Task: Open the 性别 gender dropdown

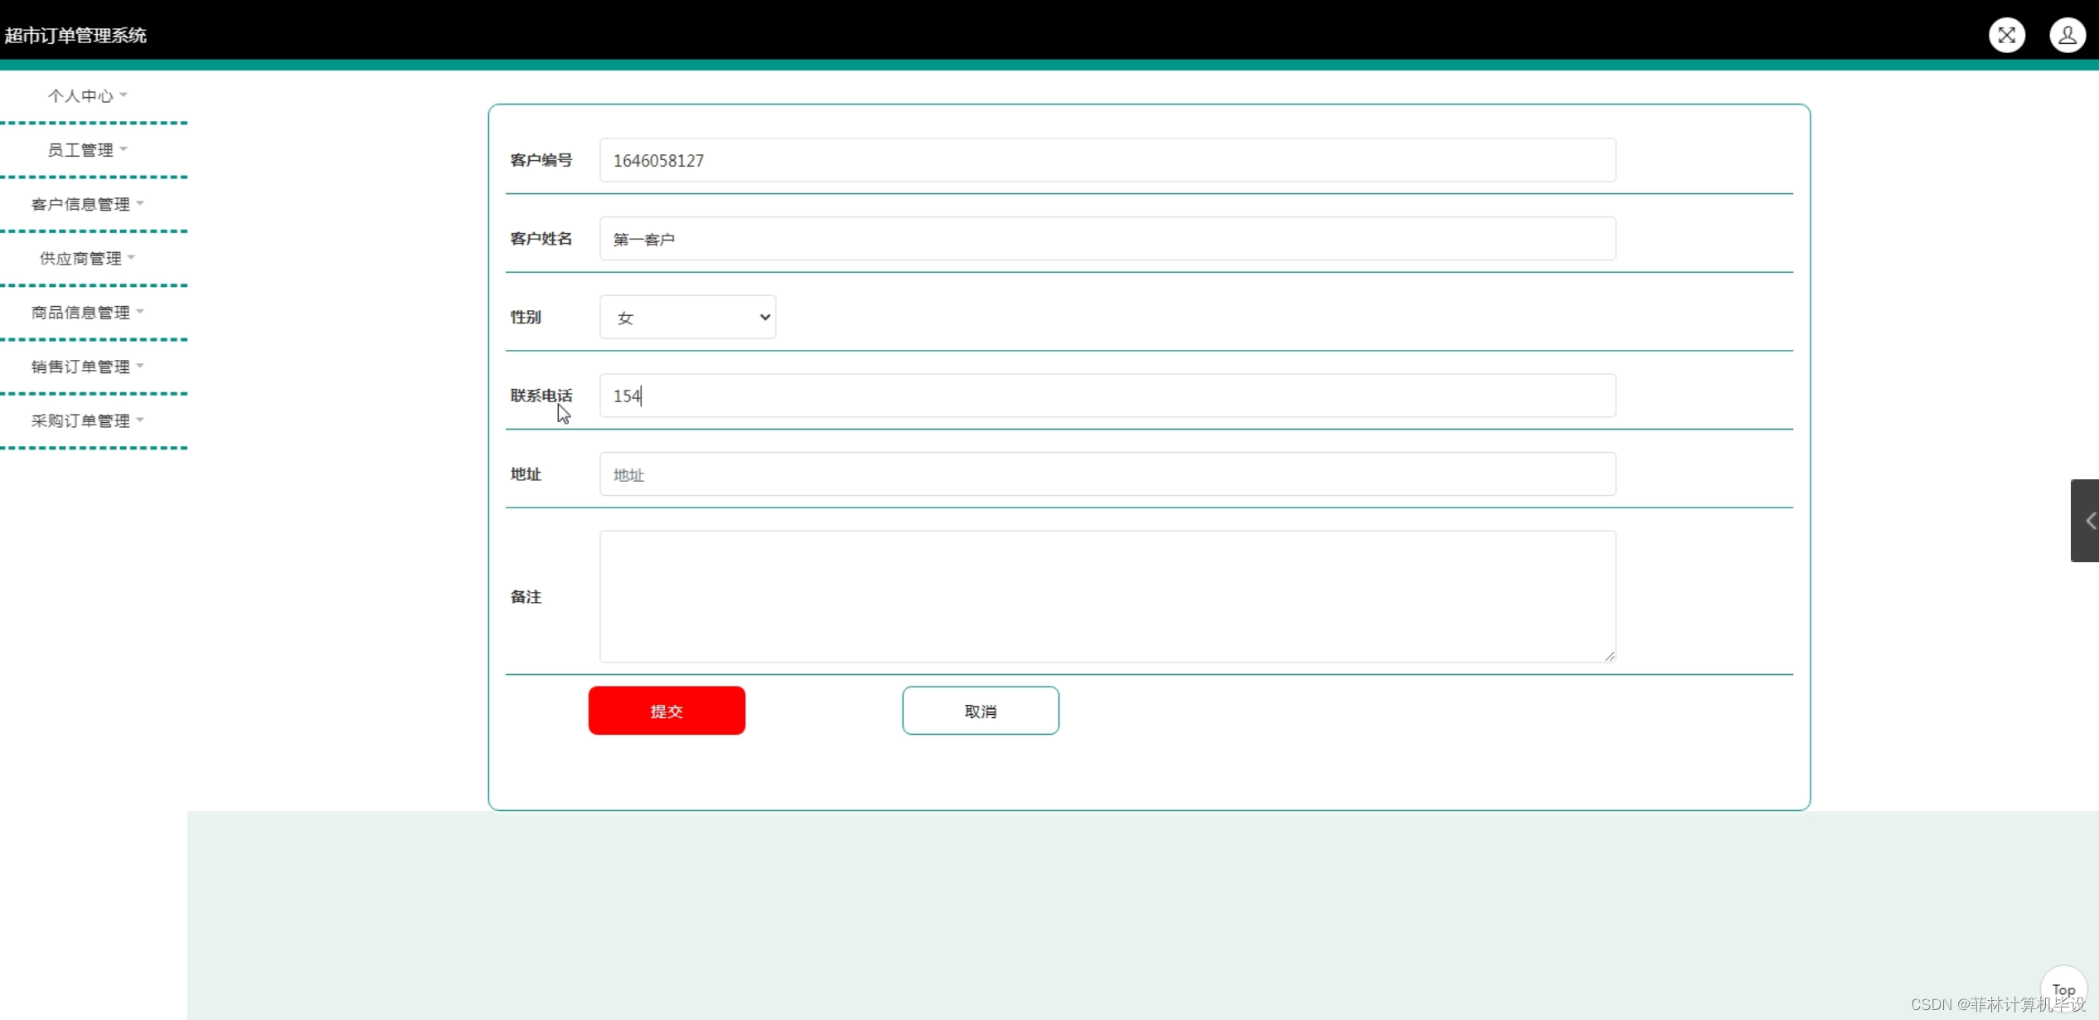Action: tap(686, 316)
